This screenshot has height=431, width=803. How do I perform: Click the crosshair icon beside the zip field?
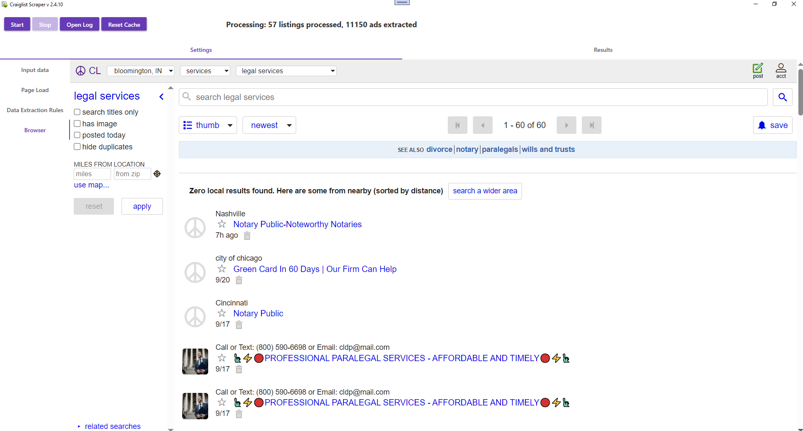point(157,174)
